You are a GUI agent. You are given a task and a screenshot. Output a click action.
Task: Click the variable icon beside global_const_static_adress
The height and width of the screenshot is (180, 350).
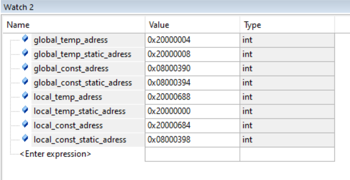(25, 82)
